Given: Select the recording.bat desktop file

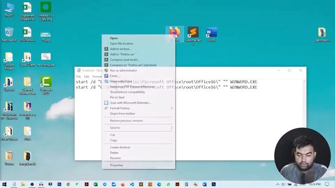Looking at the screenshot, I should tap(46, 60).
